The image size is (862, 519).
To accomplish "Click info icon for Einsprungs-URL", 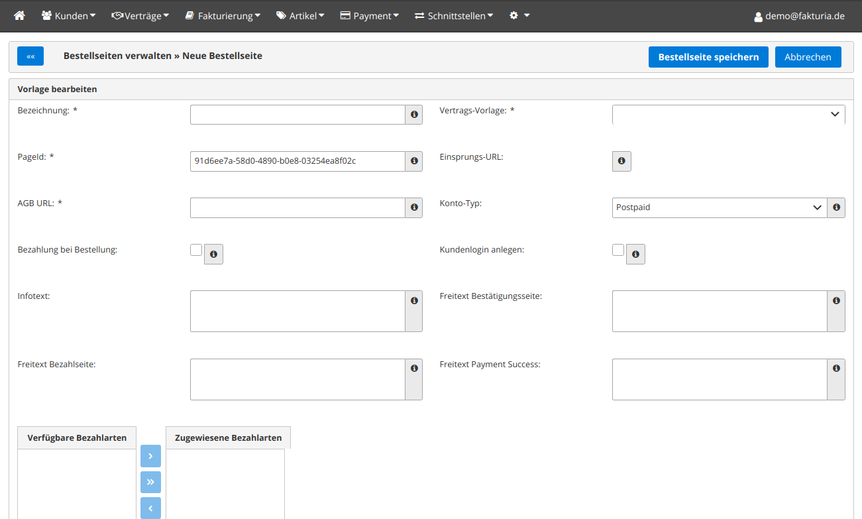I will (621, 161).
